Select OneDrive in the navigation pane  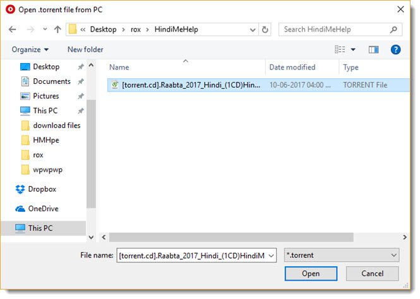pos(43,209)
